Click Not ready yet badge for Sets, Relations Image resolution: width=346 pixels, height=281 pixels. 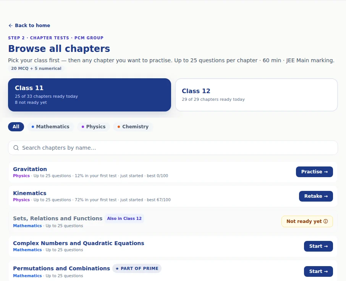[307, 221]
